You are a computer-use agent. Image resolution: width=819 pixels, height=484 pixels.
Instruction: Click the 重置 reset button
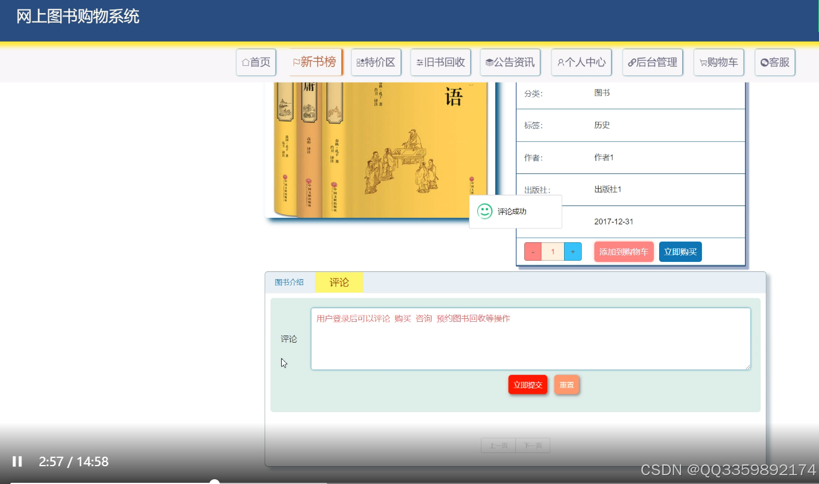point(566,385)
